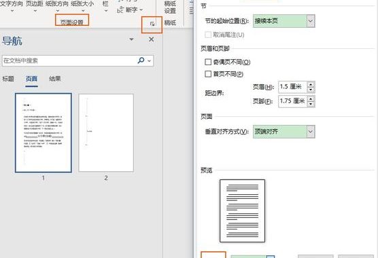
Task: Increase 页脚 footer distance spinner up
Action: [311, 98]
